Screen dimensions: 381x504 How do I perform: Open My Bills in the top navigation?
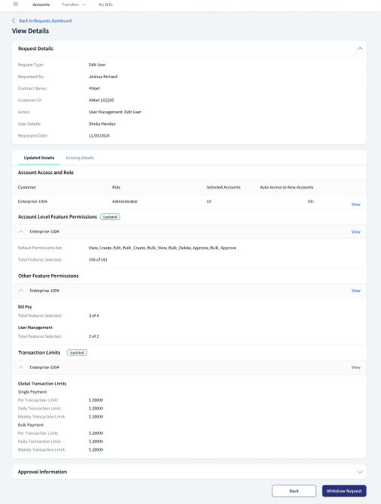point(105,5)
